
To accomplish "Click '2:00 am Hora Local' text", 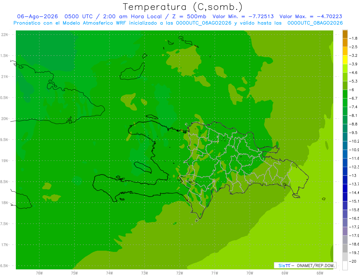I will [132, 16].
